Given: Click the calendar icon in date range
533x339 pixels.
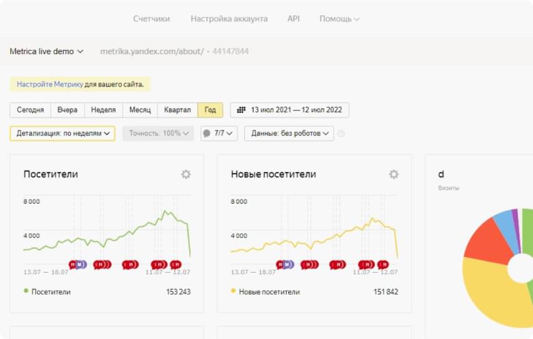Looking at the screenshot, I should (x=241, y=110).
